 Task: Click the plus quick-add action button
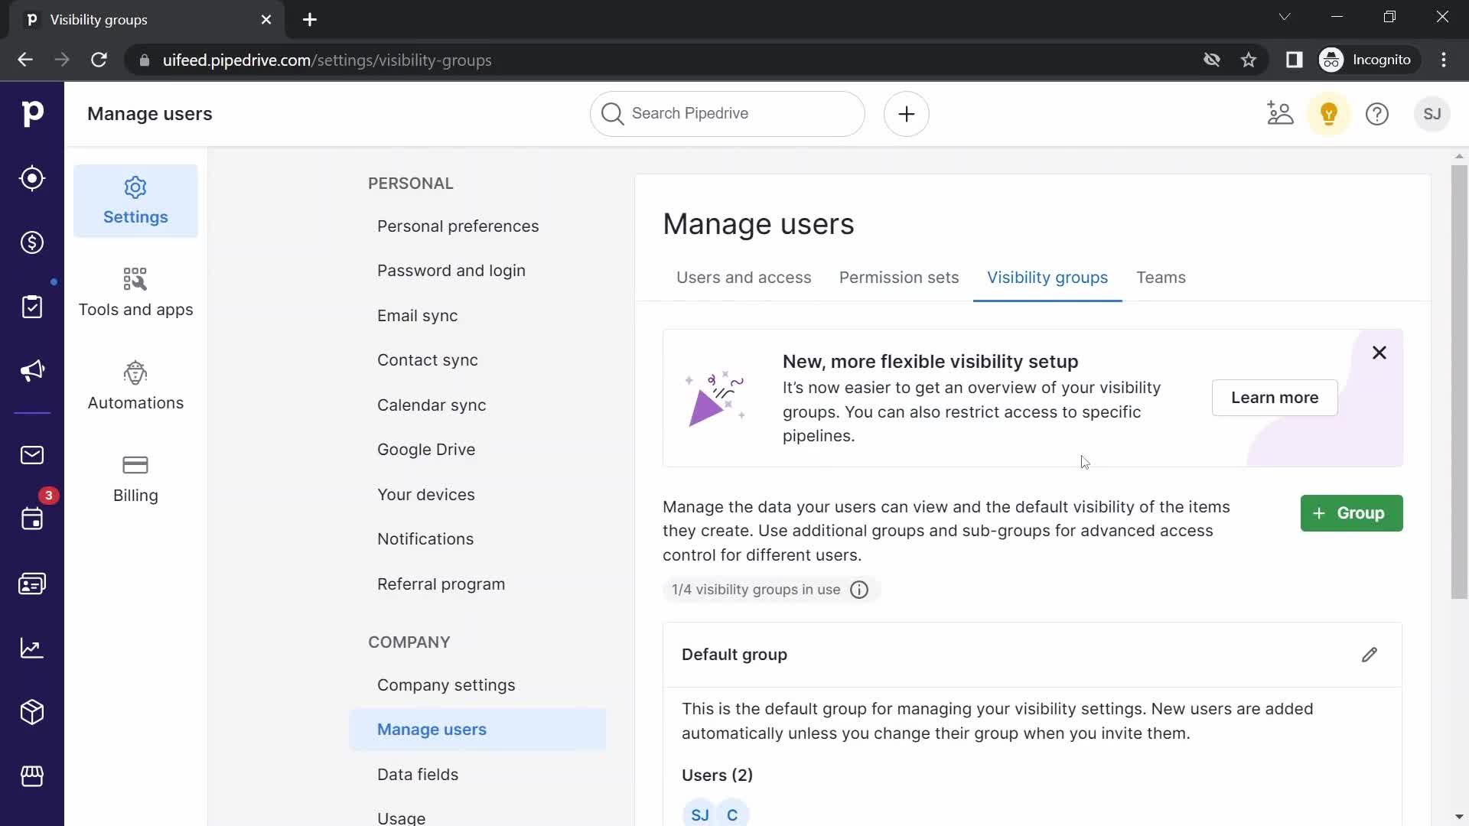[x=906, y=113]
